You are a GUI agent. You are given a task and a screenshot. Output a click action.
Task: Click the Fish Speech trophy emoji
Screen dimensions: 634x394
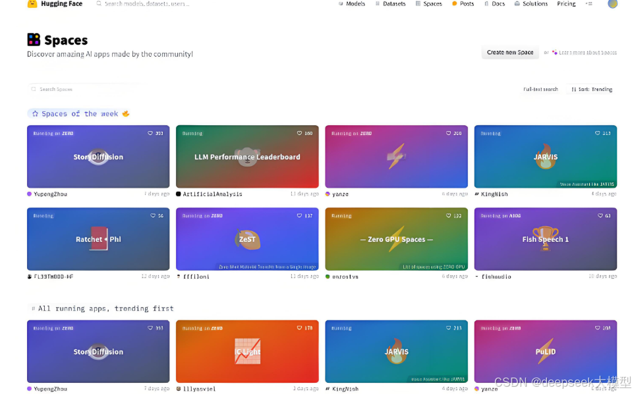pos(545,239)
